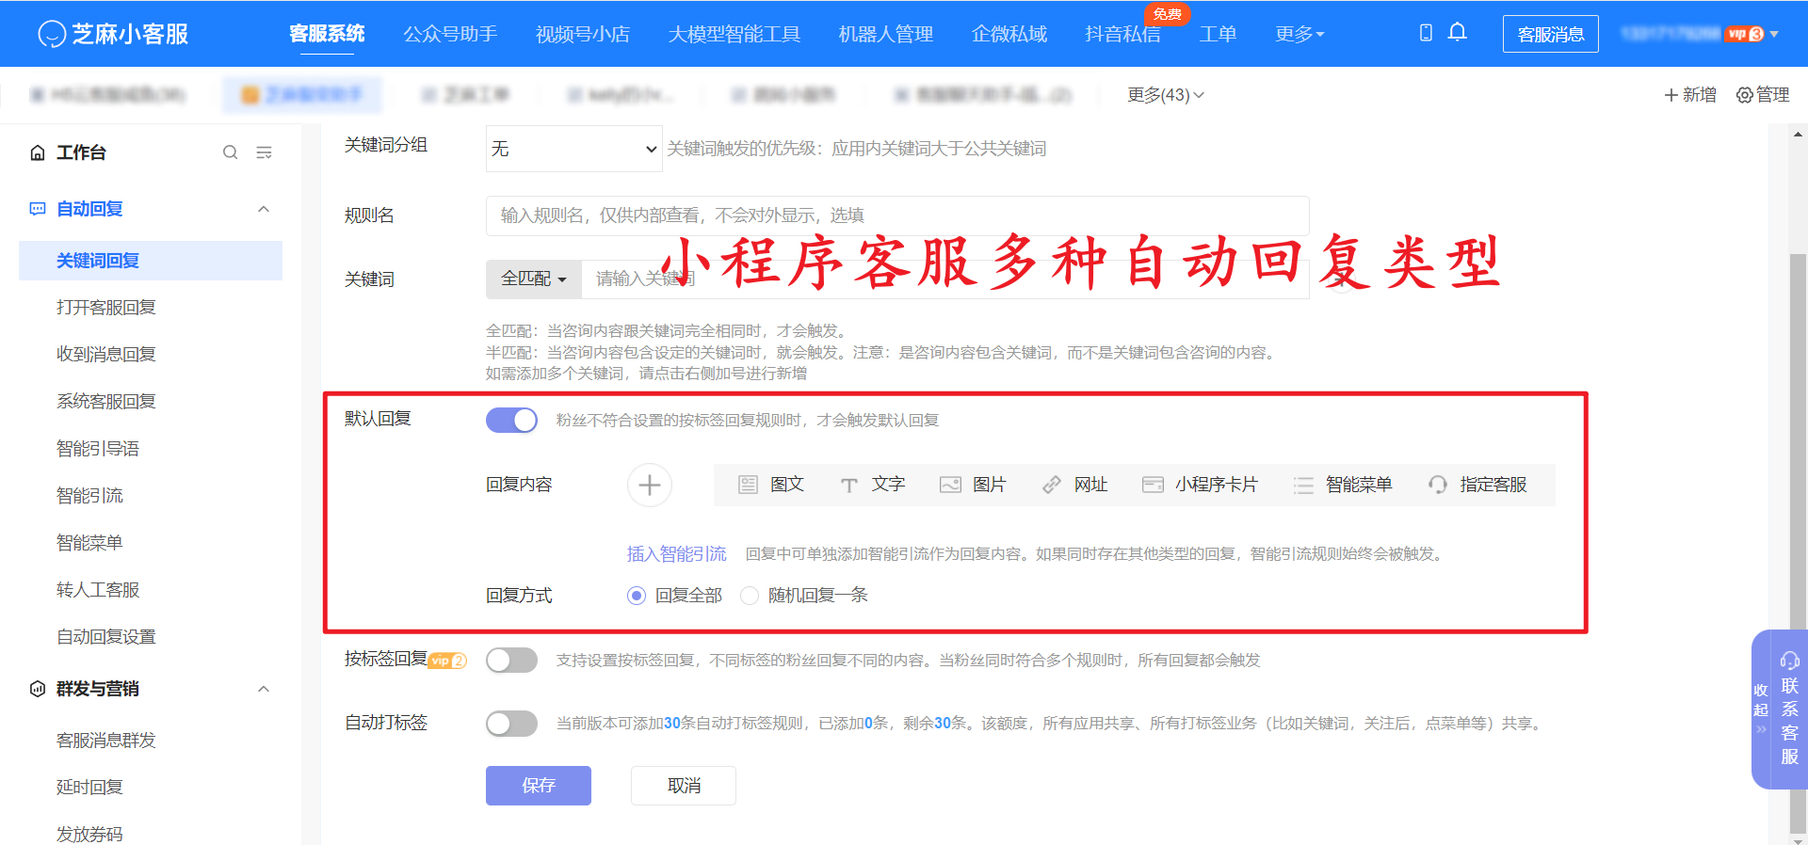Enable the 自动打标签 switch
This screenshot has width=1808, height=845.
(511, 724)
